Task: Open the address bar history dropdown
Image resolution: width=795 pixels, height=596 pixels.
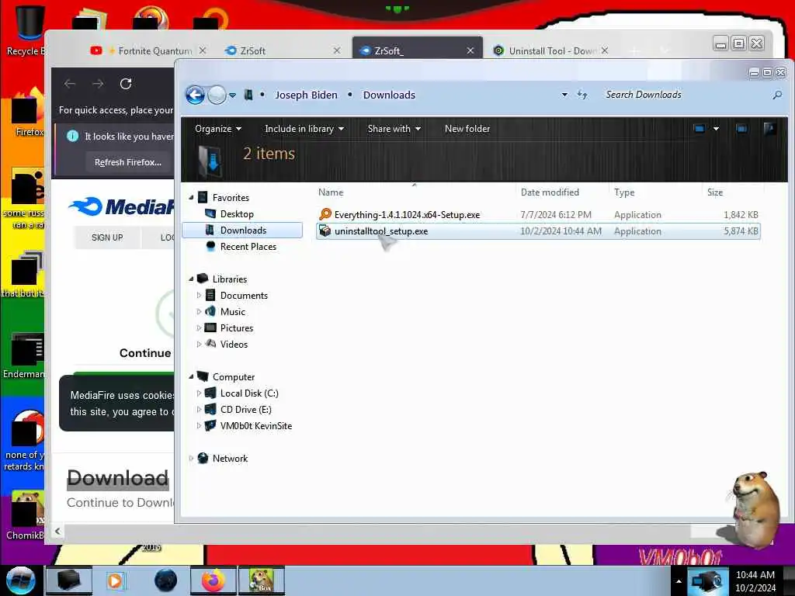Action: coord(564,95)
